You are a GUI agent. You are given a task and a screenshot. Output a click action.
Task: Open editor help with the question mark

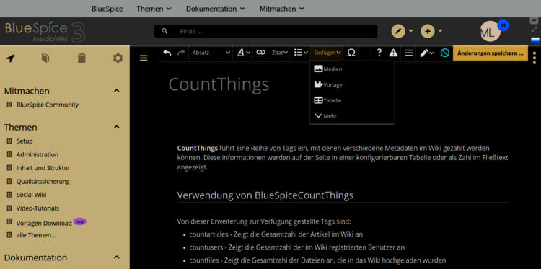[379, 53]
